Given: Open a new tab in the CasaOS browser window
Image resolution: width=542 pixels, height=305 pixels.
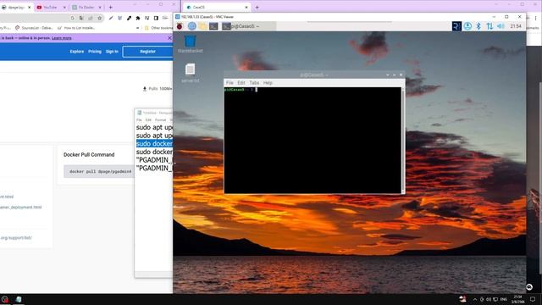Looking at the screenshot, I should pos(257,7).
